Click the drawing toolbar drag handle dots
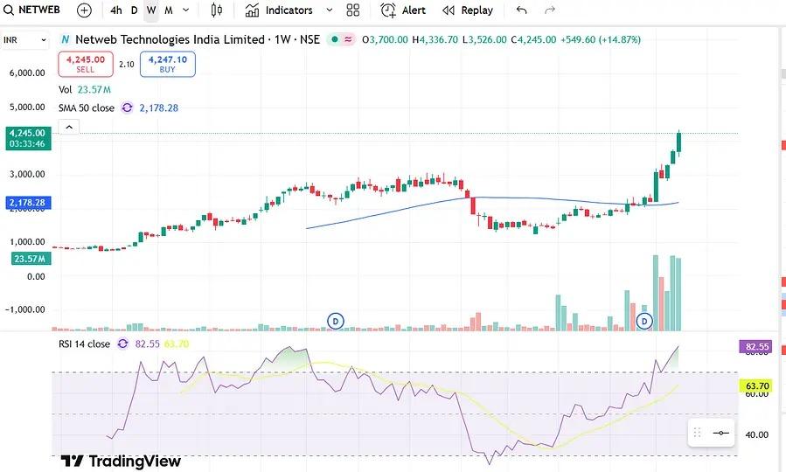 697,433
